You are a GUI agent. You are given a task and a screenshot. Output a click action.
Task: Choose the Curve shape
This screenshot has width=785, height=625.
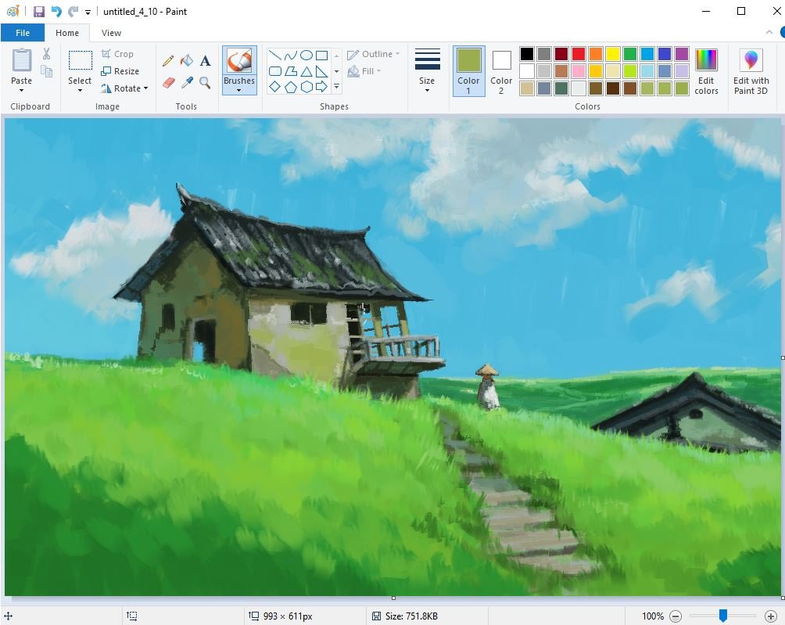tap(290, 55)
